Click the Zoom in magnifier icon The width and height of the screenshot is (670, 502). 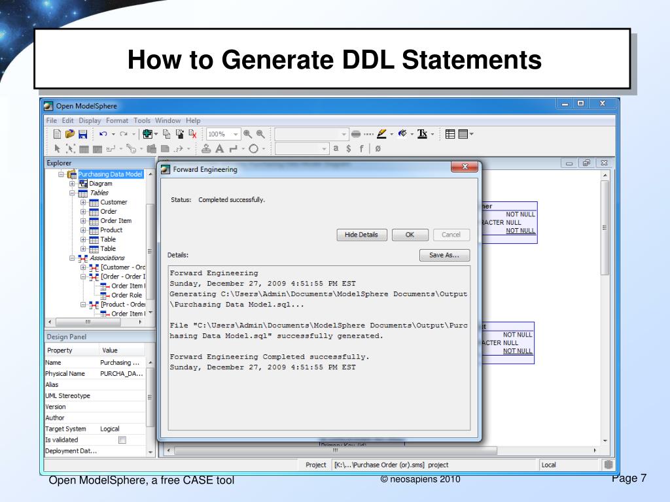click(247, 134)
